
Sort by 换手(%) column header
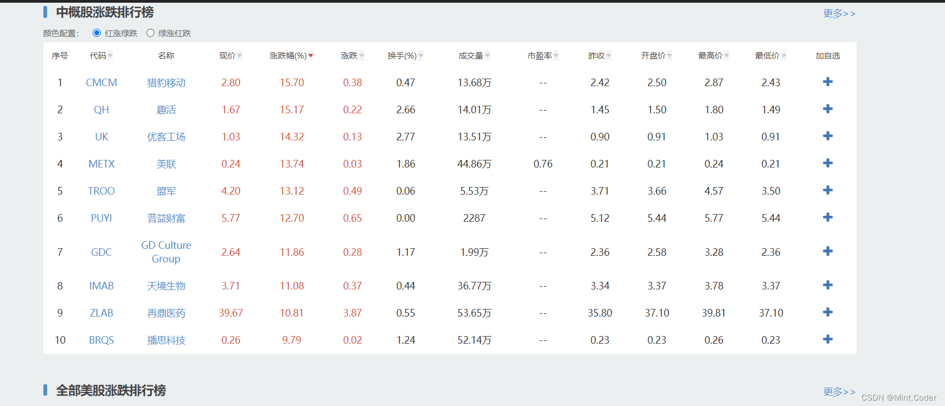[x=406, y=56]
